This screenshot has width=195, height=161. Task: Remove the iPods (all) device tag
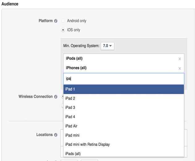(180, 59)
